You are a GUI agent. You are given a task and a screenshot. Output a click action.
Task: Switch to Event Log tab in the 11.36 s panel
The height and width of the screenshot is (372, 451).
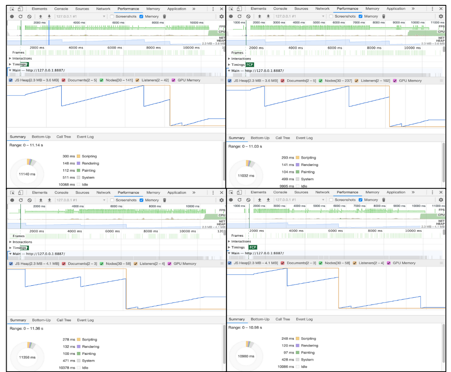(85, 320)
